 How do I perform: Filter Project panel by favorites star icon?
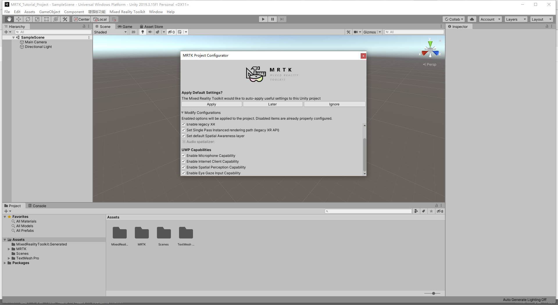431,211
